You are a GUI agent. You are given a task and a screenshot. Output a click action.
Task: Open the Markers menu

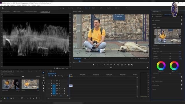18,5
